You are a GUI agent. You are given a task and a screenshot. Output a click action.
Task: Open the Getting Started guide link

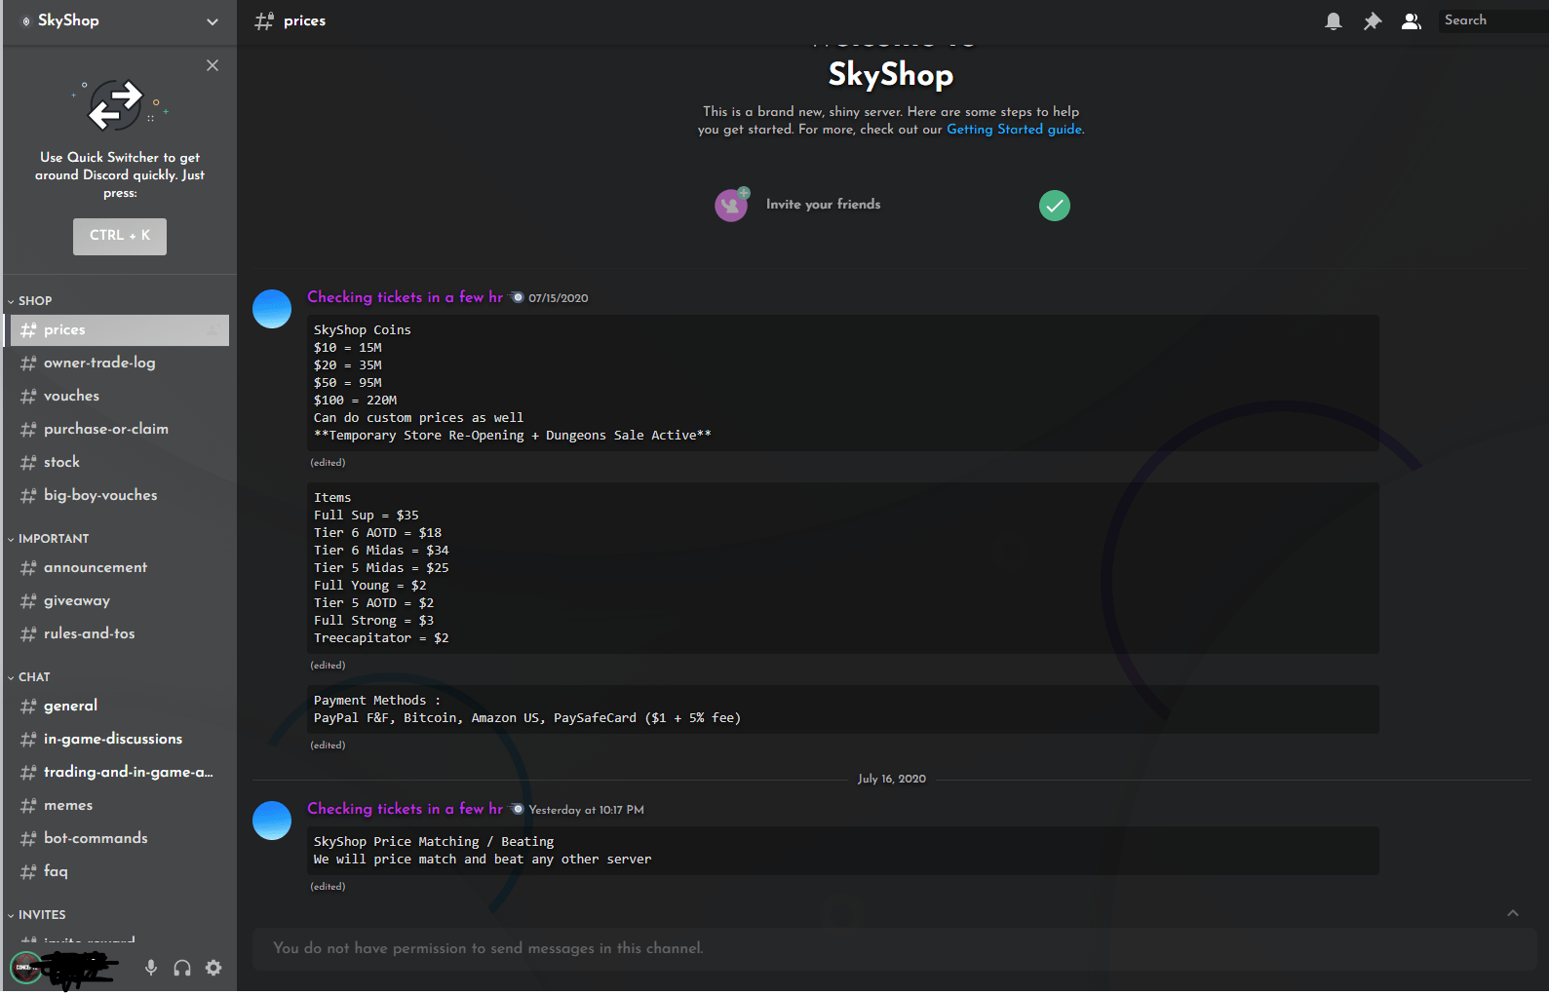tap(1014, 130)
